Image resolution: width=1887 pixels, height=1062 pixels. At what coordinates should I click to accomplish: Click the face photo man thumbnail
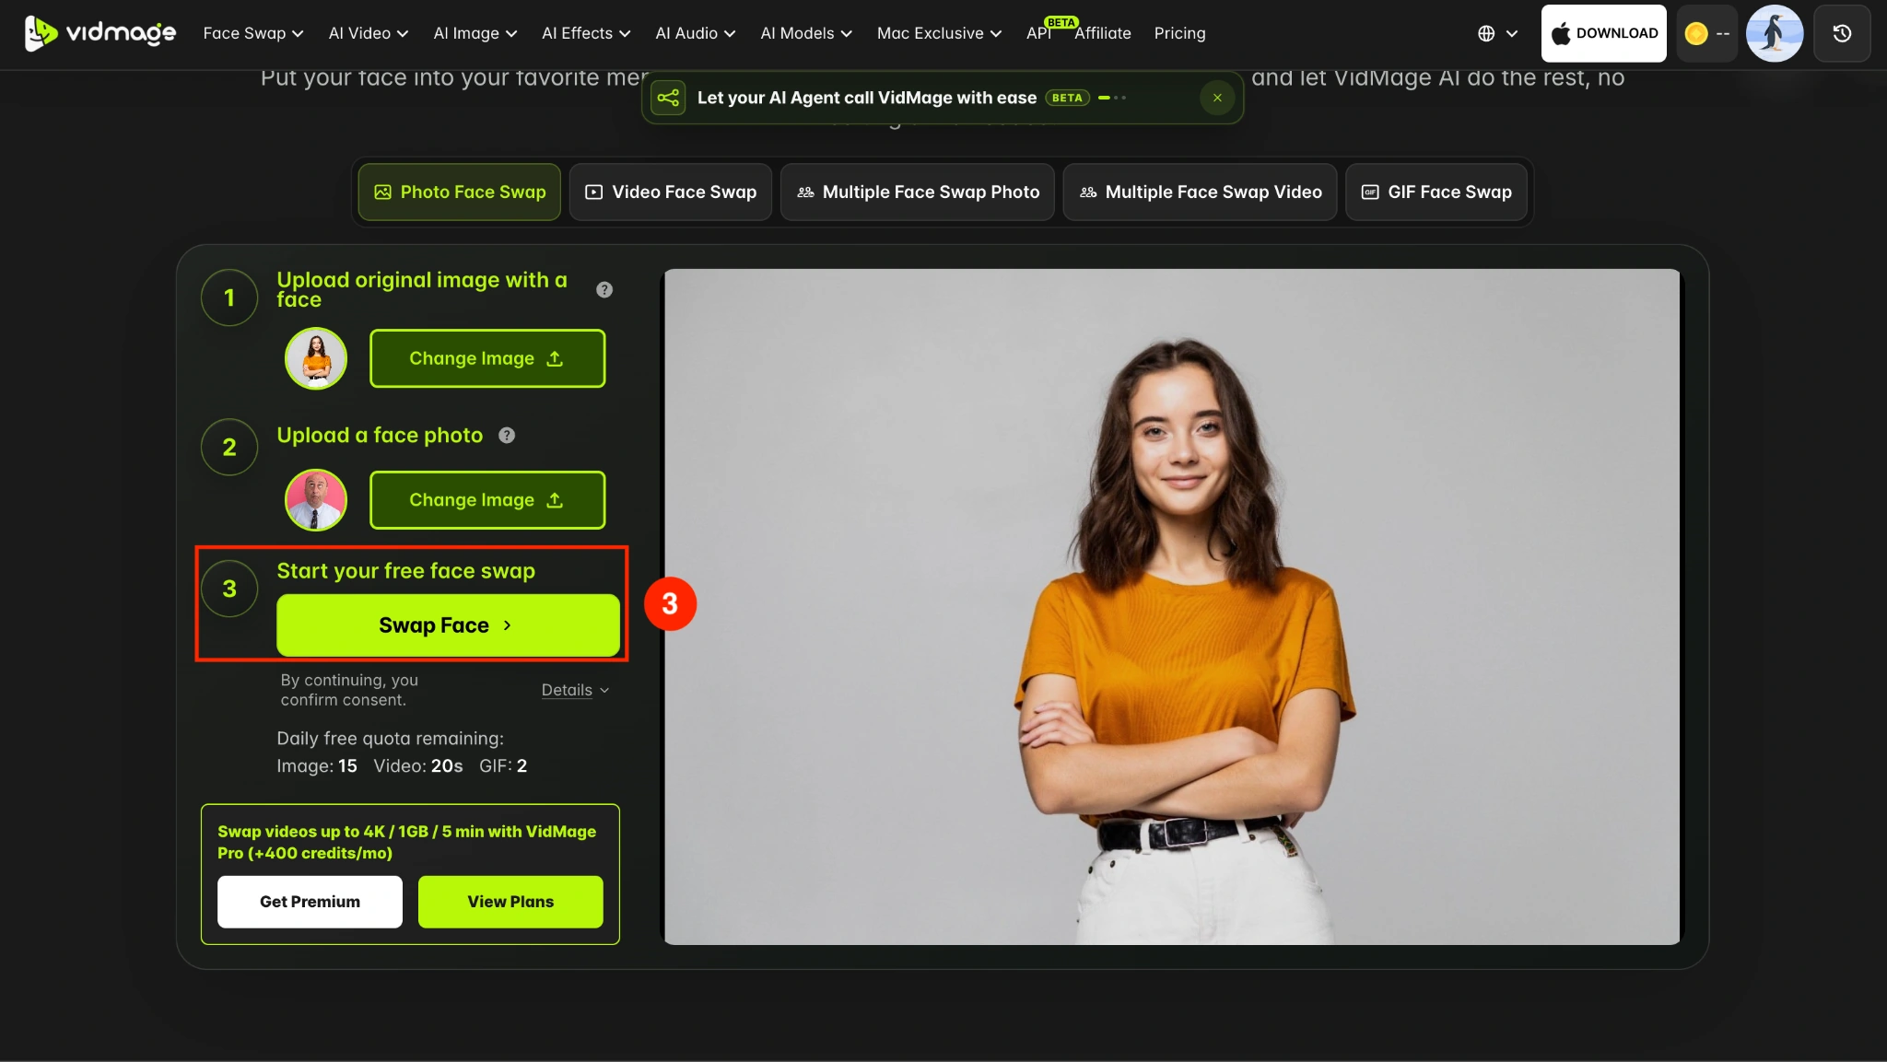(x=316, y=500)
